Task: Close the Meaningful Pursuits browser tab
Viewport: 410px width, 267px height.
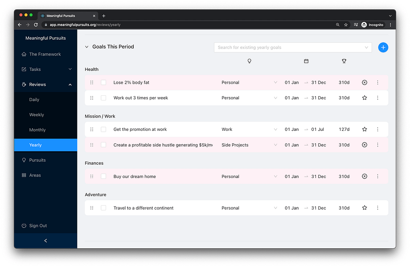Action: [94, 16]
